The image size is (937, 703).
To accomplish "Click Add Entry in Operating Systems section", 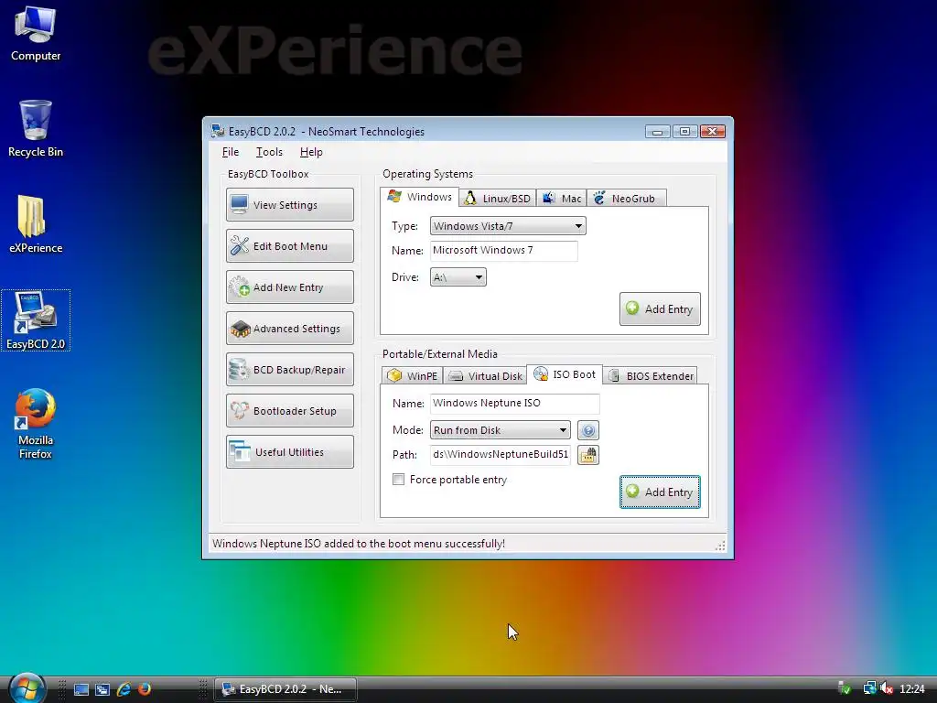I will click(x=660, y=309).
